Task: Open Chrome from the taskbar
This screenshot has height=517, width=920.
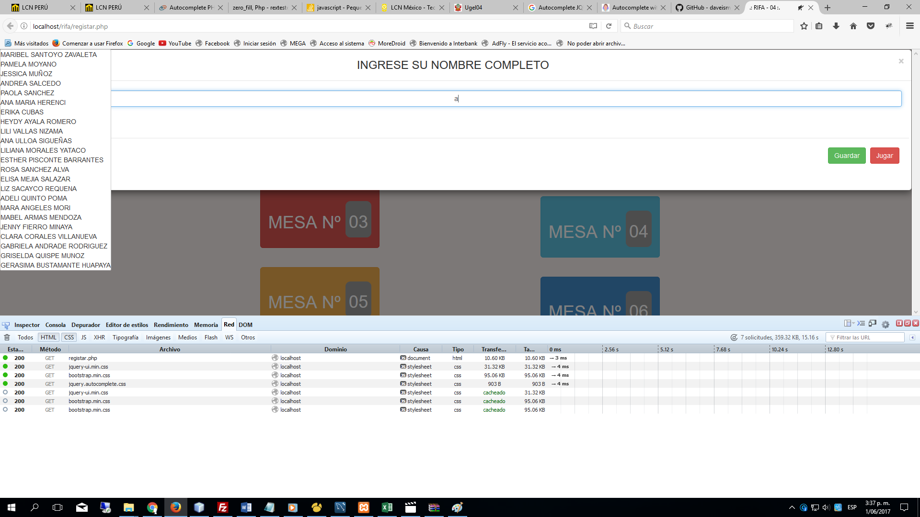Action: 152,507
